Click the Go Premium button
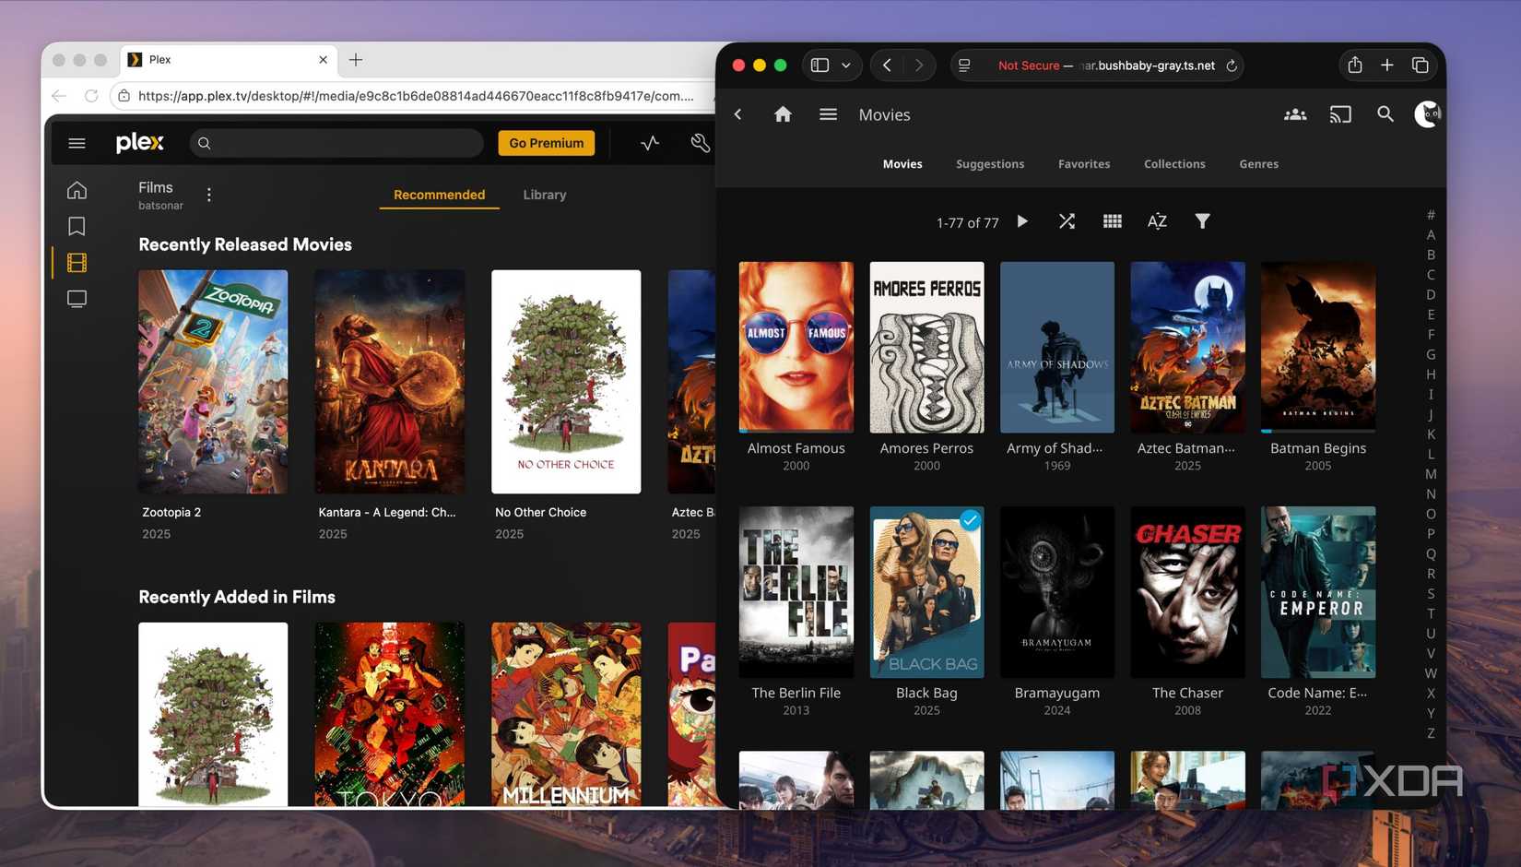Screen dimensions: 1521x867 [547, 143]
